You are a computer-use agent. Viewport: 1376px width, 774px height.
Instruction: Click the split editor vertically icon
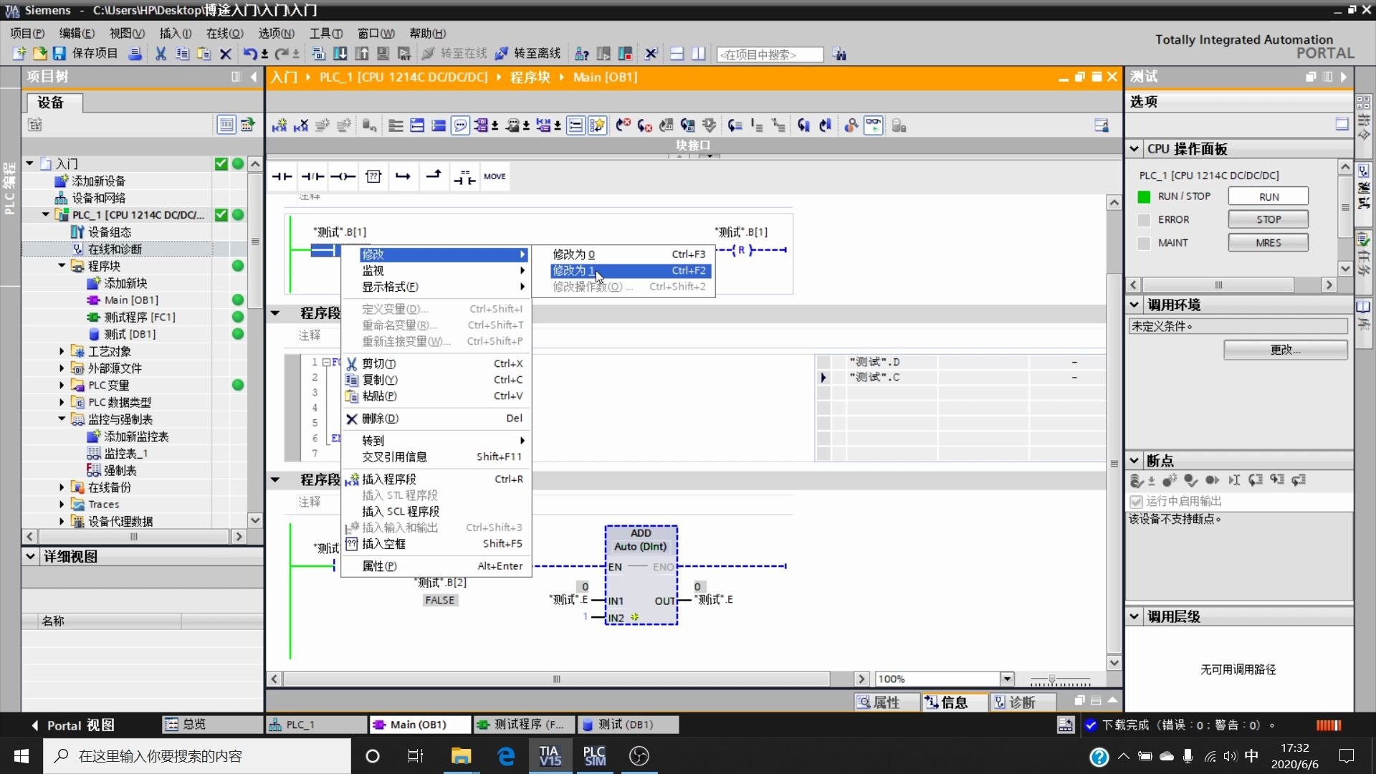[x=699, y=54]
